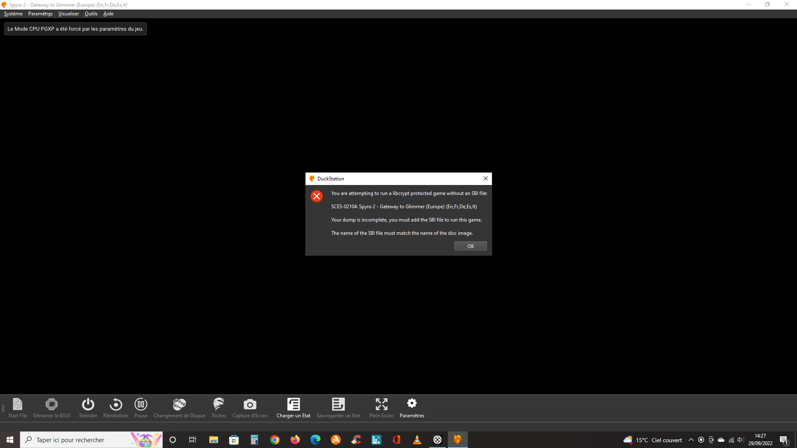Click the 'Your dump is incomplete' message
The width and height of the screenshot is (797, 448).
point(406,220)
